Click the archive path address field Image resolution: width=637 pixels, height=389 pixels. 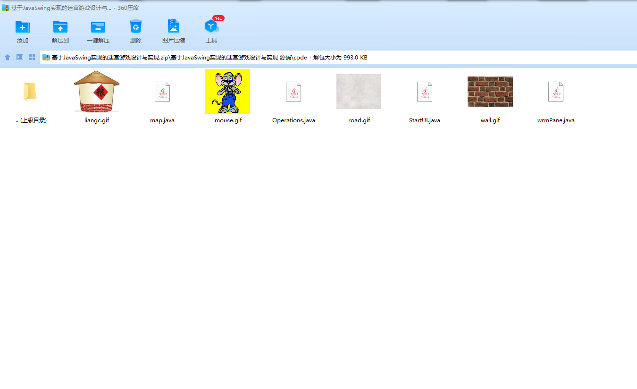338,57
